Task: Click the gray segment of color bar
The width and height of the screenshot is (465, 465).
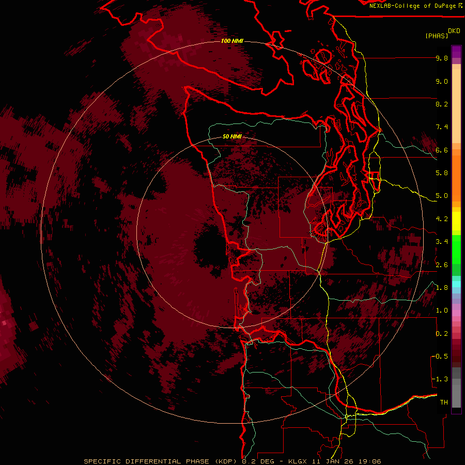Action: tap(456, 387)
